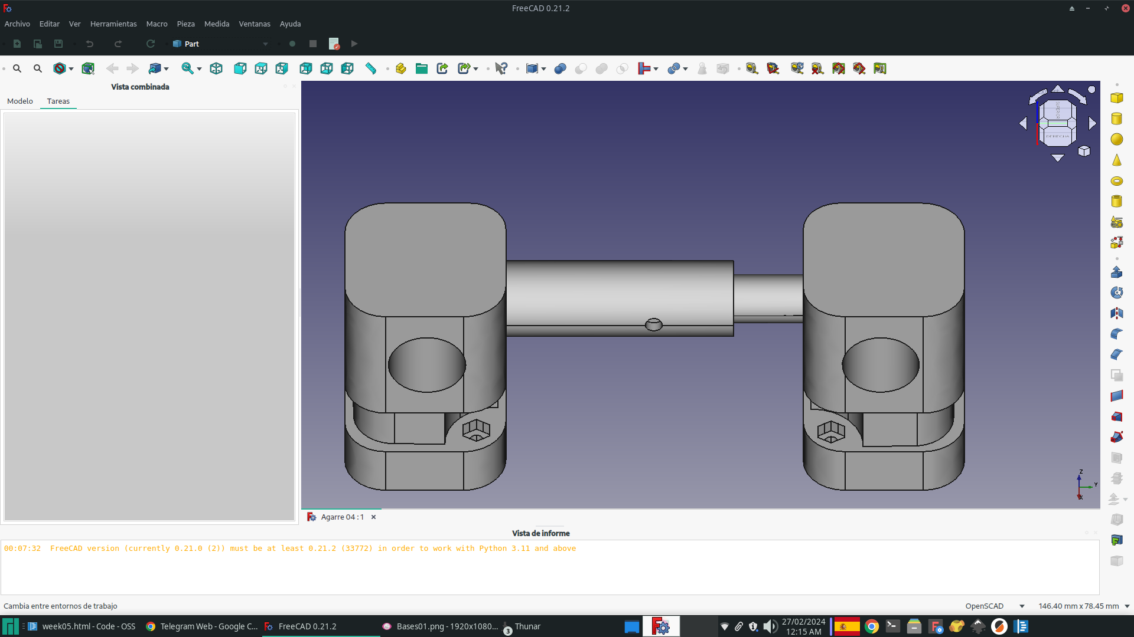This screenshot has width=1134, height=637.
Task: Open the Herramientas menu
Action: click(113, 24)
